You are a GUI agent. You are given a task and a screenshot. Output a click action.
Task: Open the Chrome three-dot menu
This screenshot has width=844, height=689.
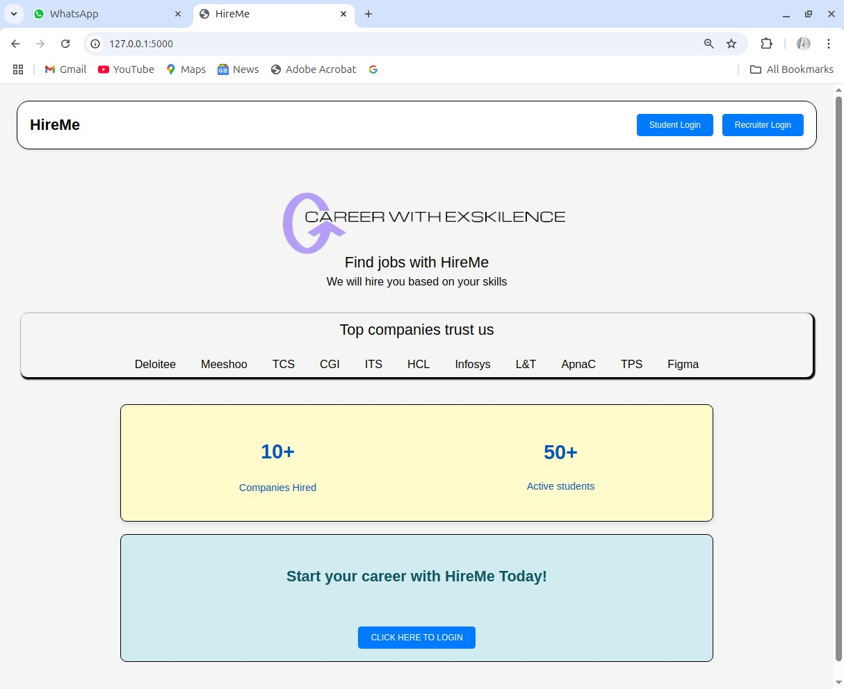click(x=829, y=44)
